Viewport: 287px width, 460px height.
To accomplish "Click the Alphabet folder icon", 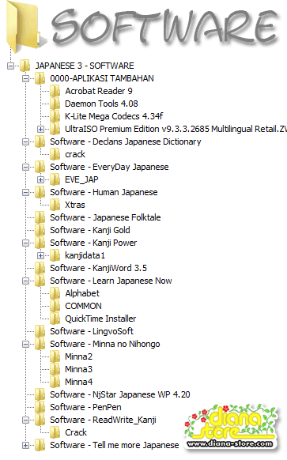I will 55,293.
